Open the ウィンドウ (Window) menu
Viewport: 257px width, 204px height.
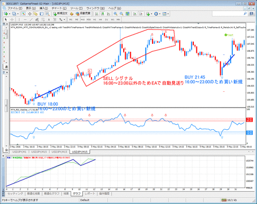96,8
